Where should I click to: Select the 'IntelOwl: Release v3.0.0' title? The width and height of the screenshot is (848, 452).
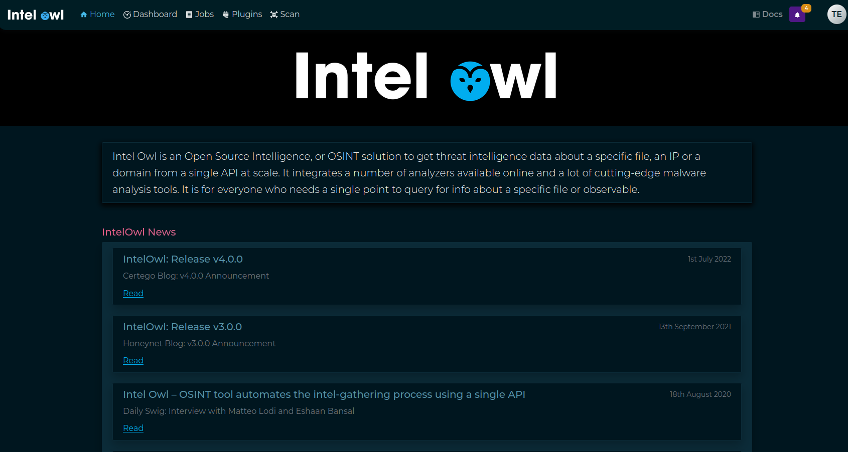(x=182, y=327)
